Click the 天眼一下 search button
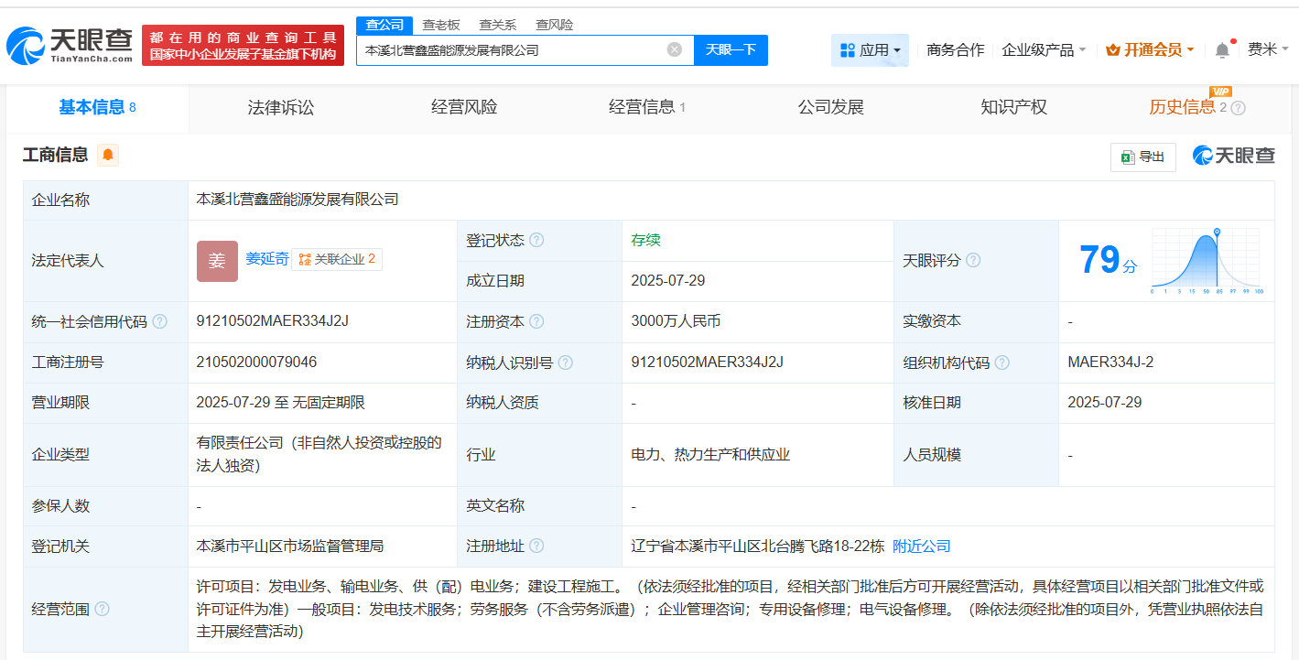This screenshot has width=1299, height=660. point(731,49)
